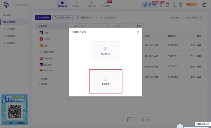Viewport: 211px width, 128px height.
Task: Open the 消息 bell notifications
Action: click(181, 4)
